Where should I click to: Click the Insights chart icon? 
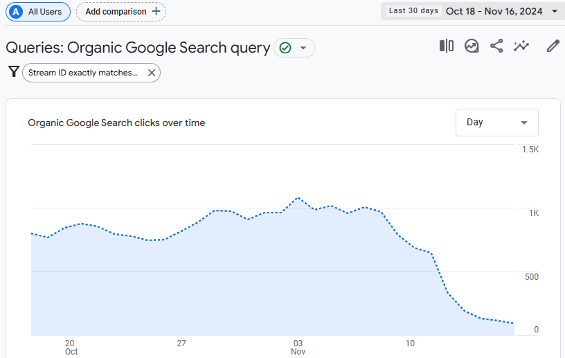(472, 46)
